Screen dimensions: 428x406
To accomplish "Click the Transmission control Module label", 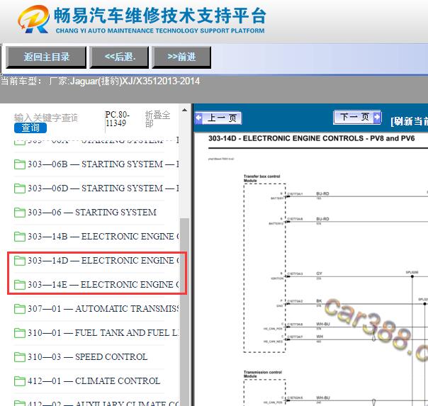I will click(x=263, y=374).
